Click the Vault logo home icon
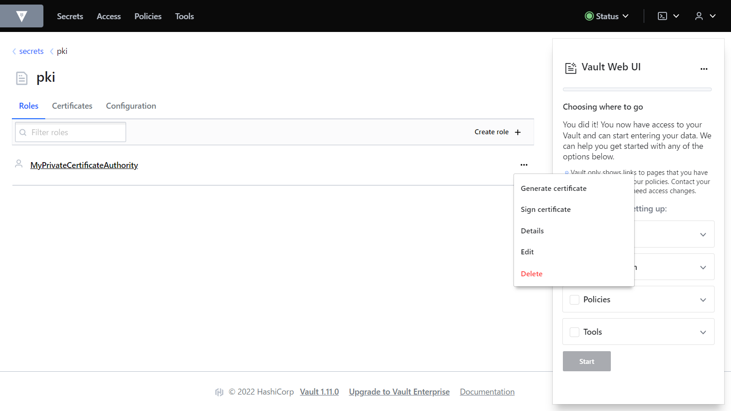Screen dimensions: 731x411 pos(21,16)
